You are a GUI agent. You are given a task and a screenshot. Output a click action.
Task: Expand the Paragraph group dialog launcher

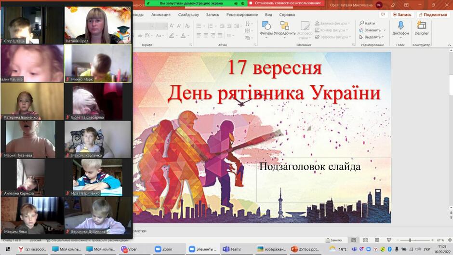(x=255, y=45)
